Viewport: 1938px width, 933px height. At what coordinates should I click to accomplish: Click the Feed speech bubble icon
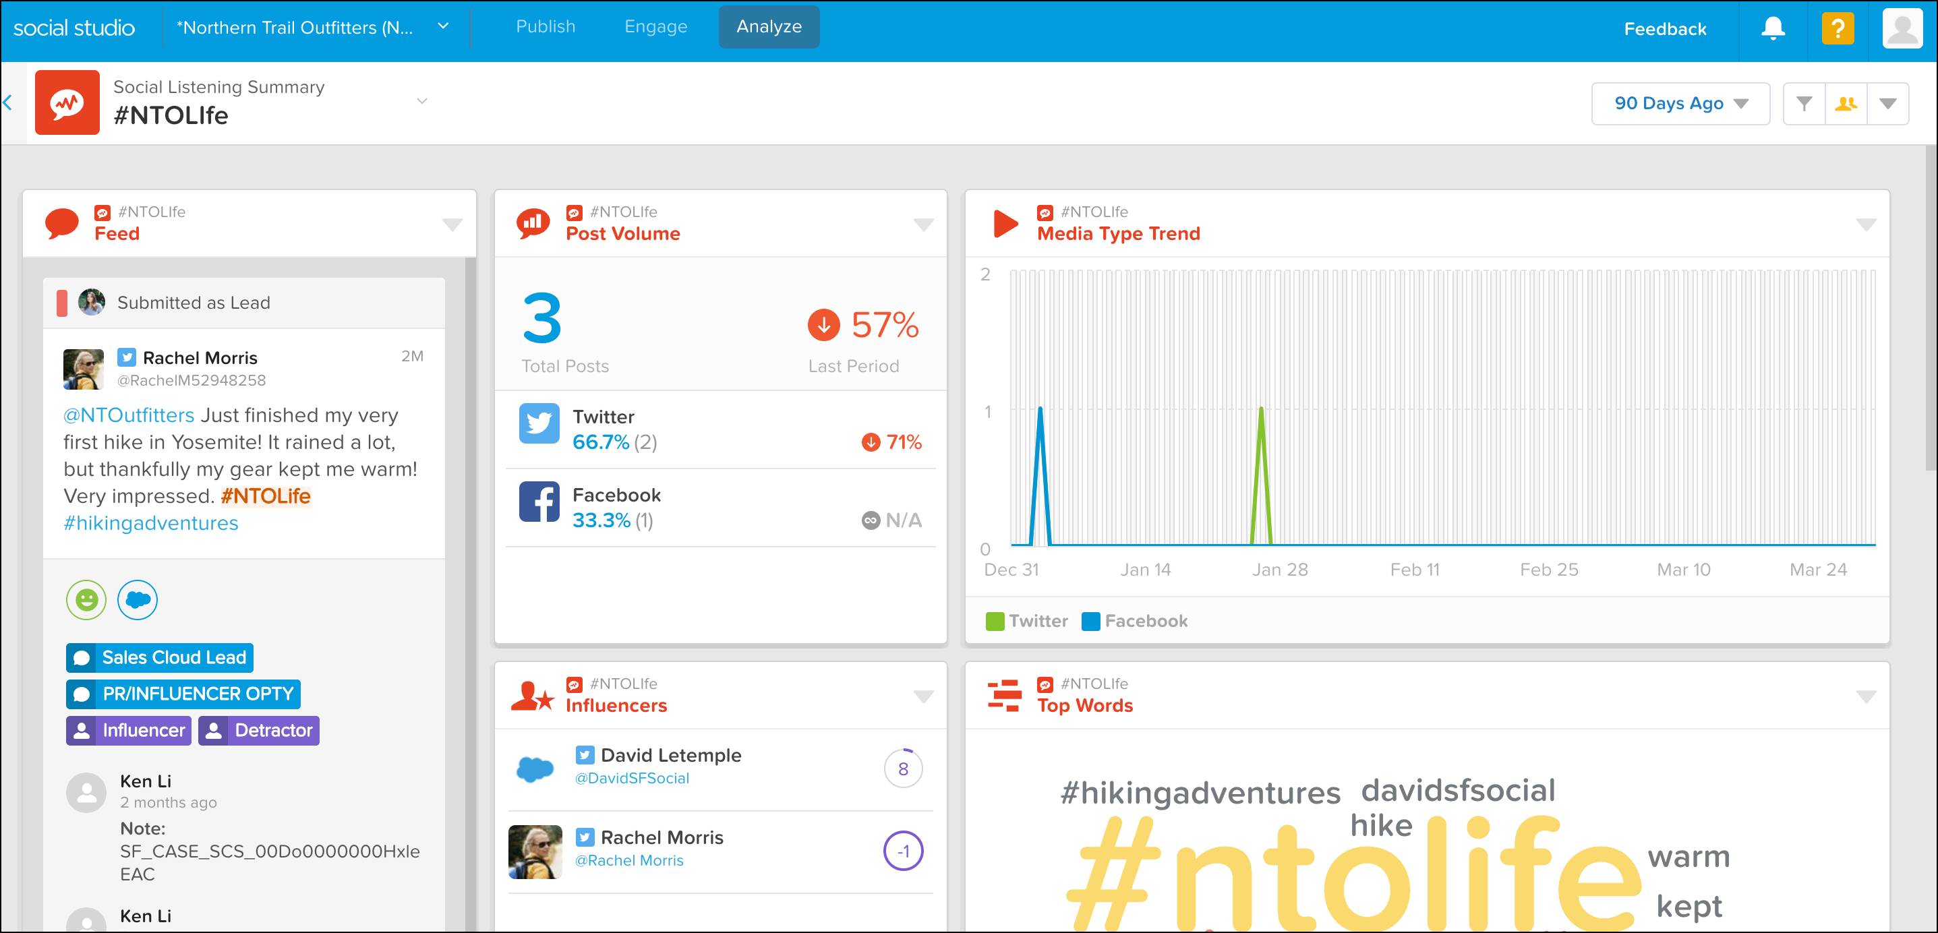point(61,222)
